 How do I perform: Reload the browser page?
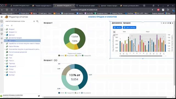(12, 10)
